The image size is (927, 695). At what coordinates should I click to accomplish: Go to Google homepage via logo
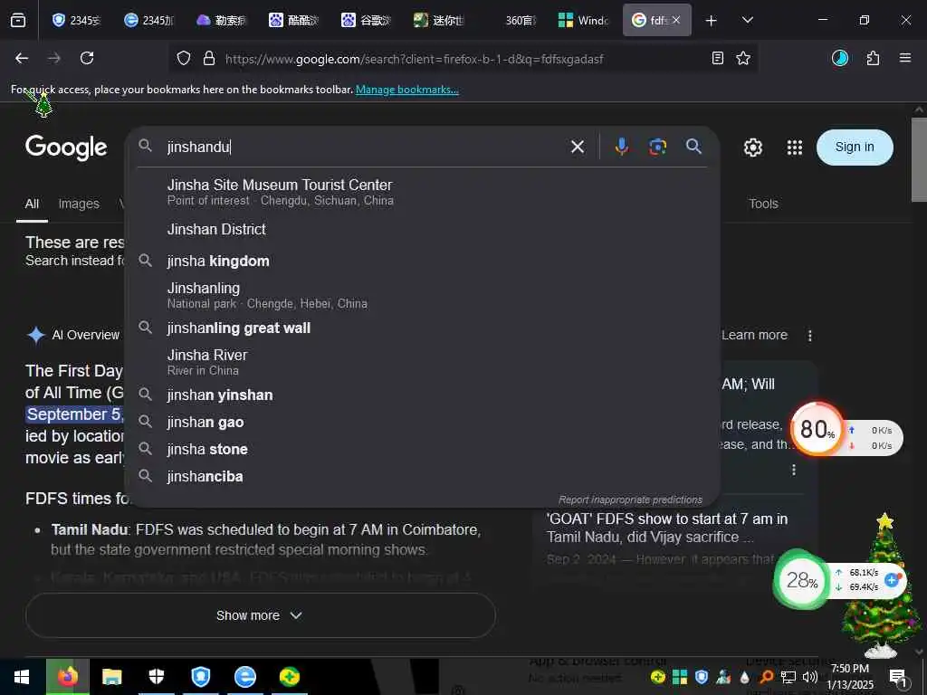click(66, 148)
